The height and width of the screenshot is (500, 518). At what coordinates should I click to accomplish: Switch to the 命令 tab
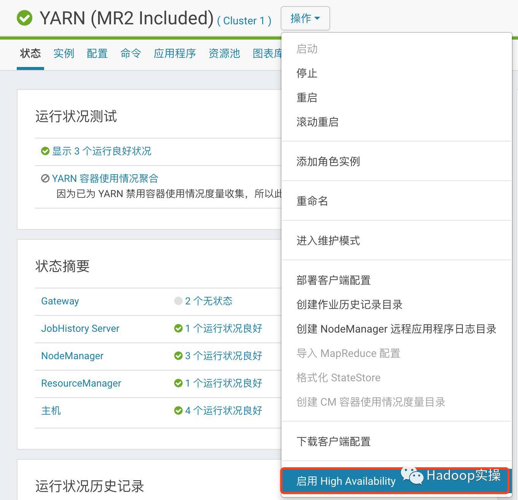pyautogui.click(x=130, y=53)
